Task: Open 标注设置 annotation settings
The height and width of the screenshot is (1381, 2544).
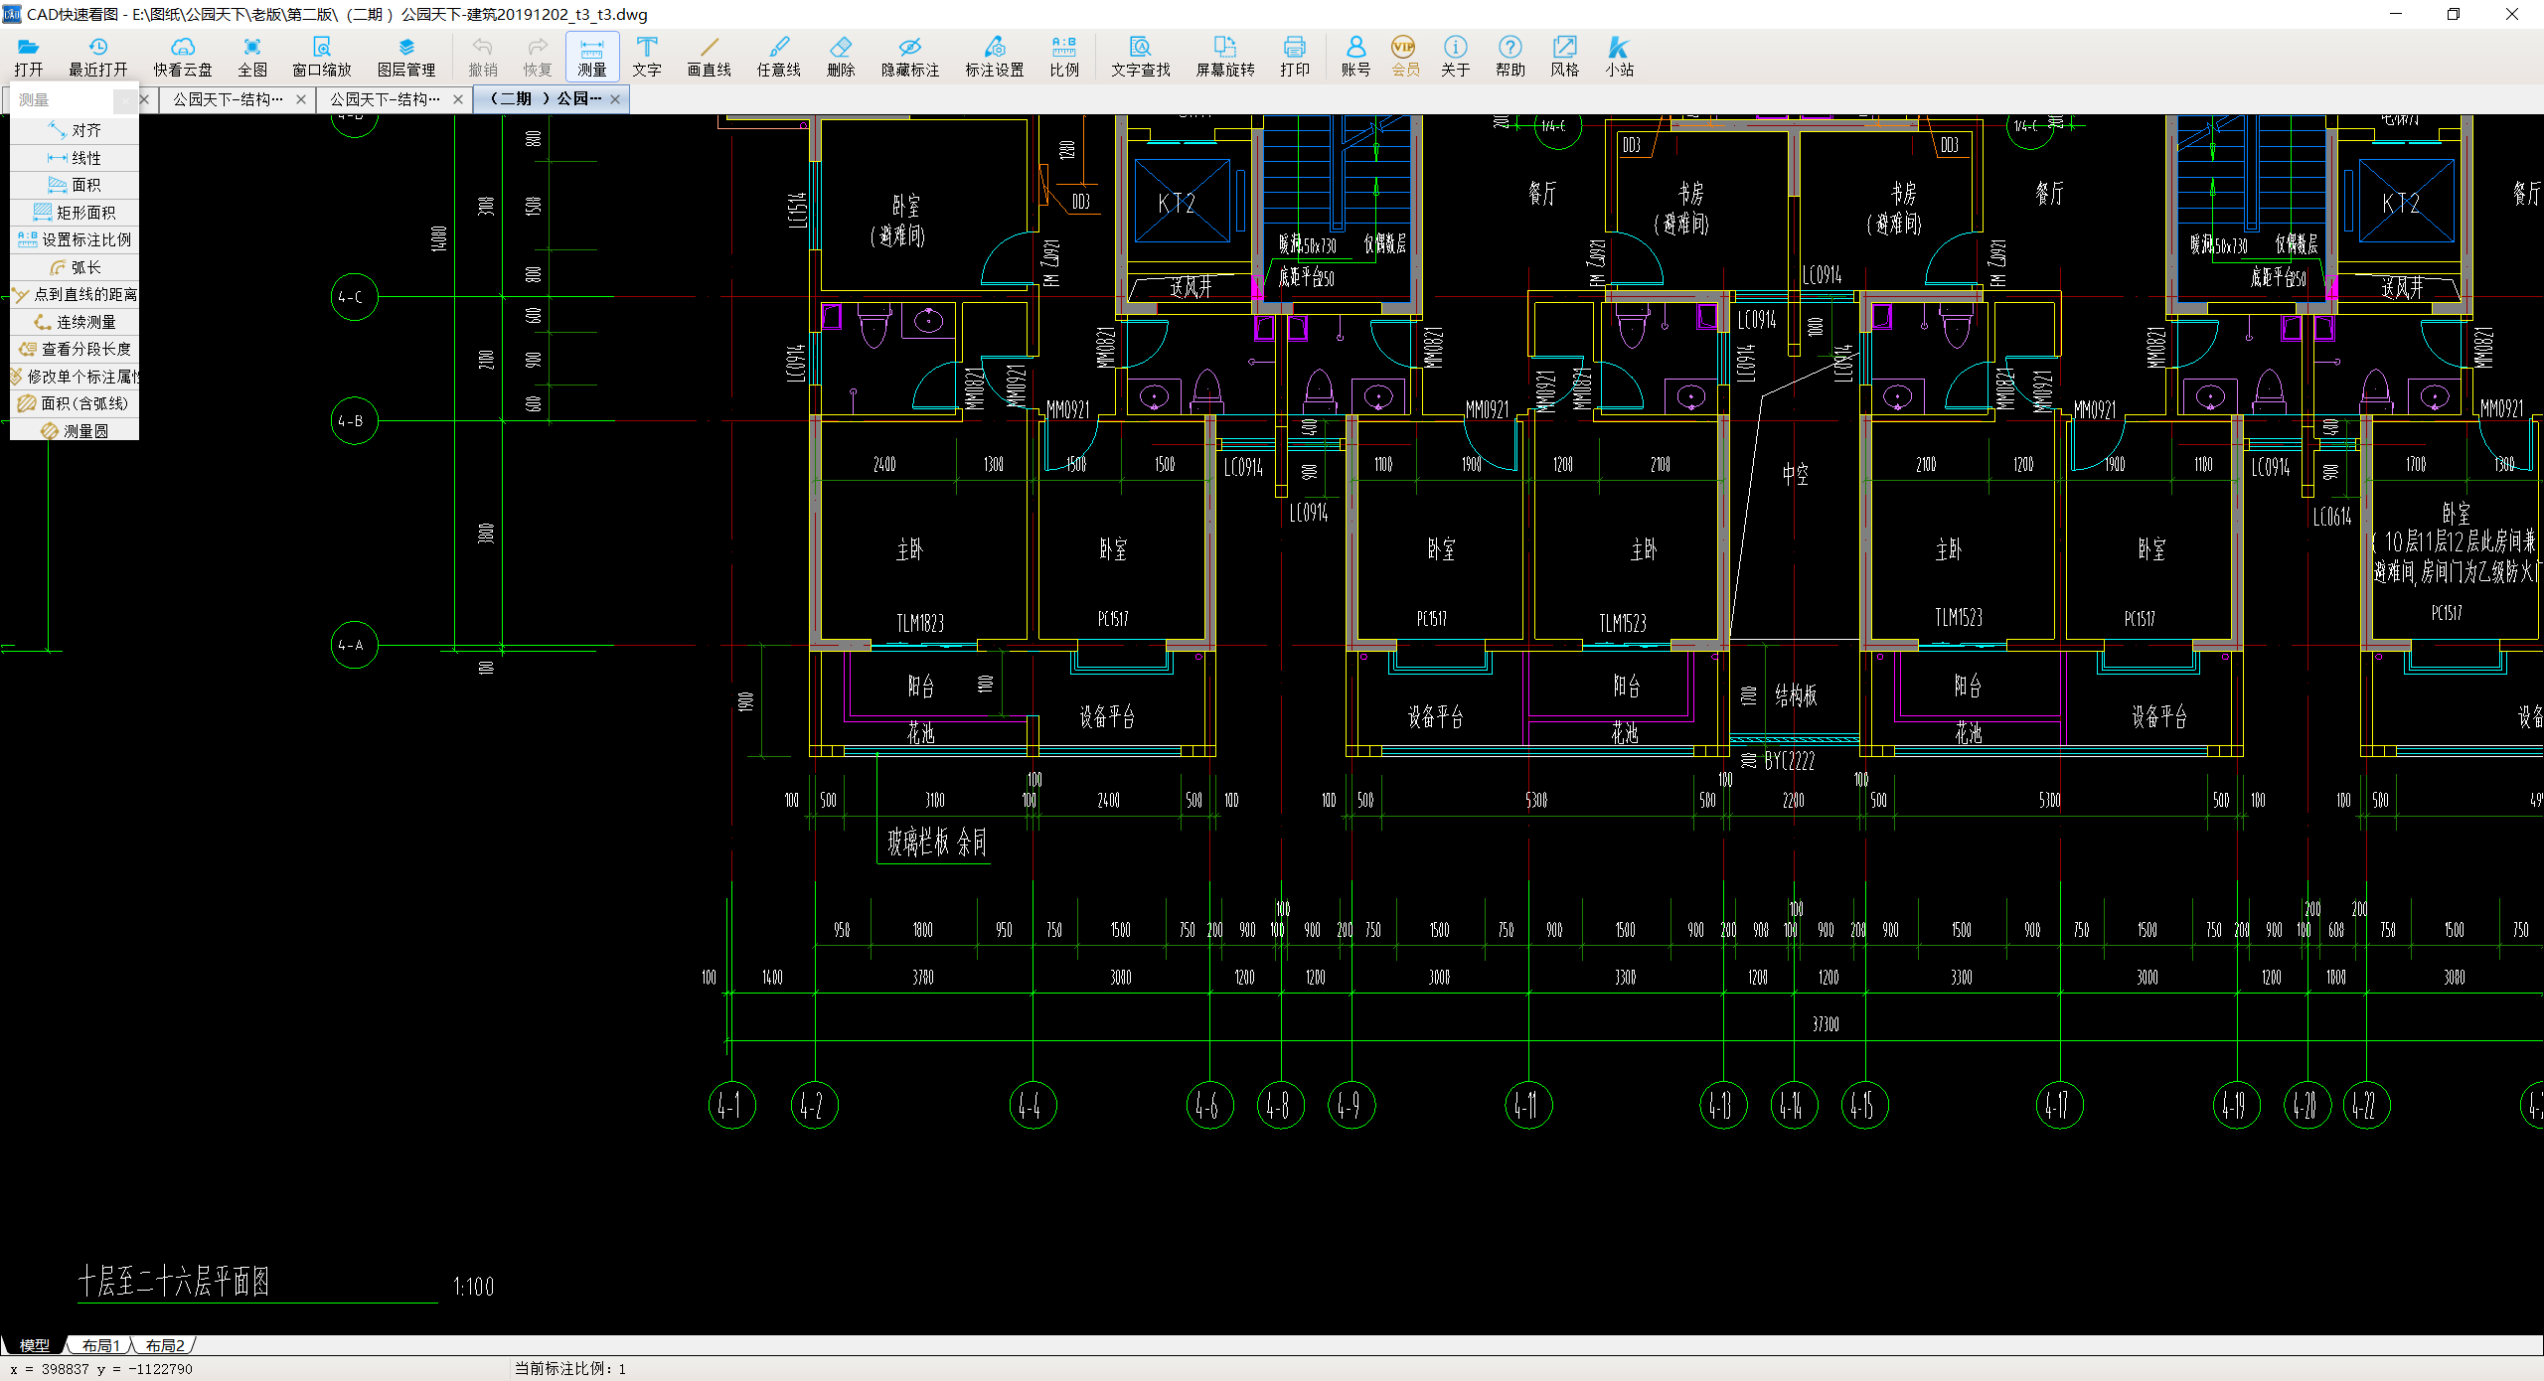Action: tap(995, 57)
